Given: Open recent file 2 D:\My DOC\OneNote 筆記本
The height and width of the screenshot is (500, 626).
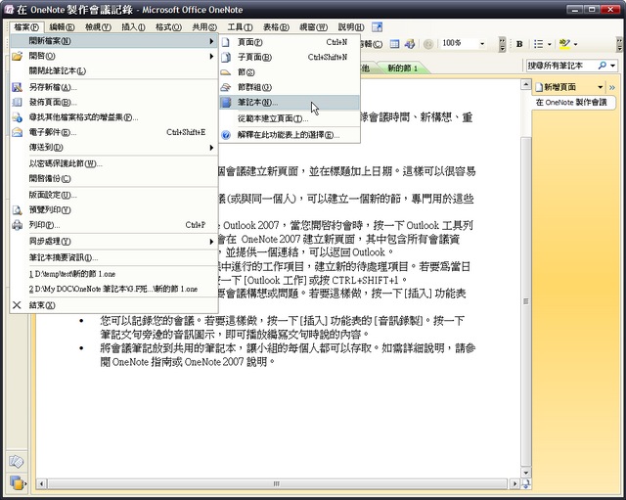Looking at the screenshot, I should [x=114, y=289].
